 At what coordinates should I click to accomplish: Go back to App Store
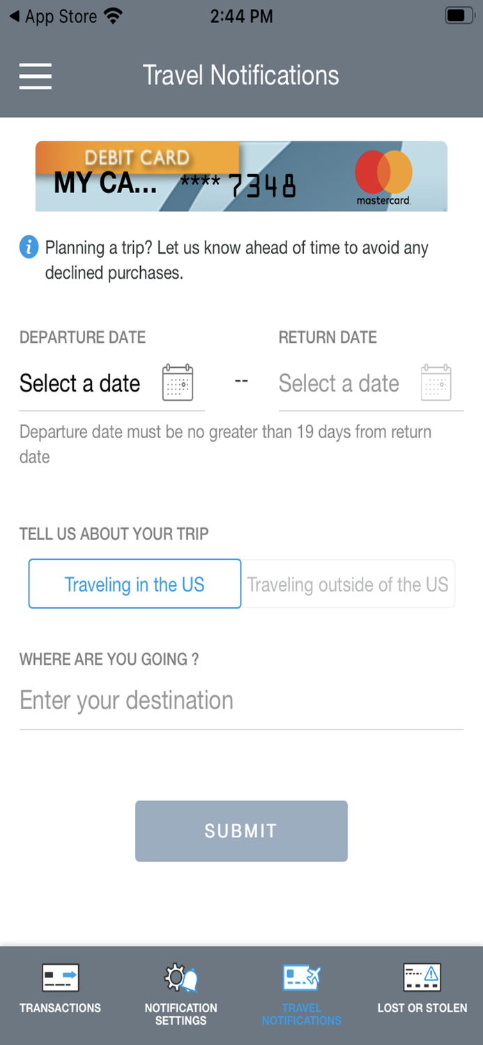(x=54, y=16)
